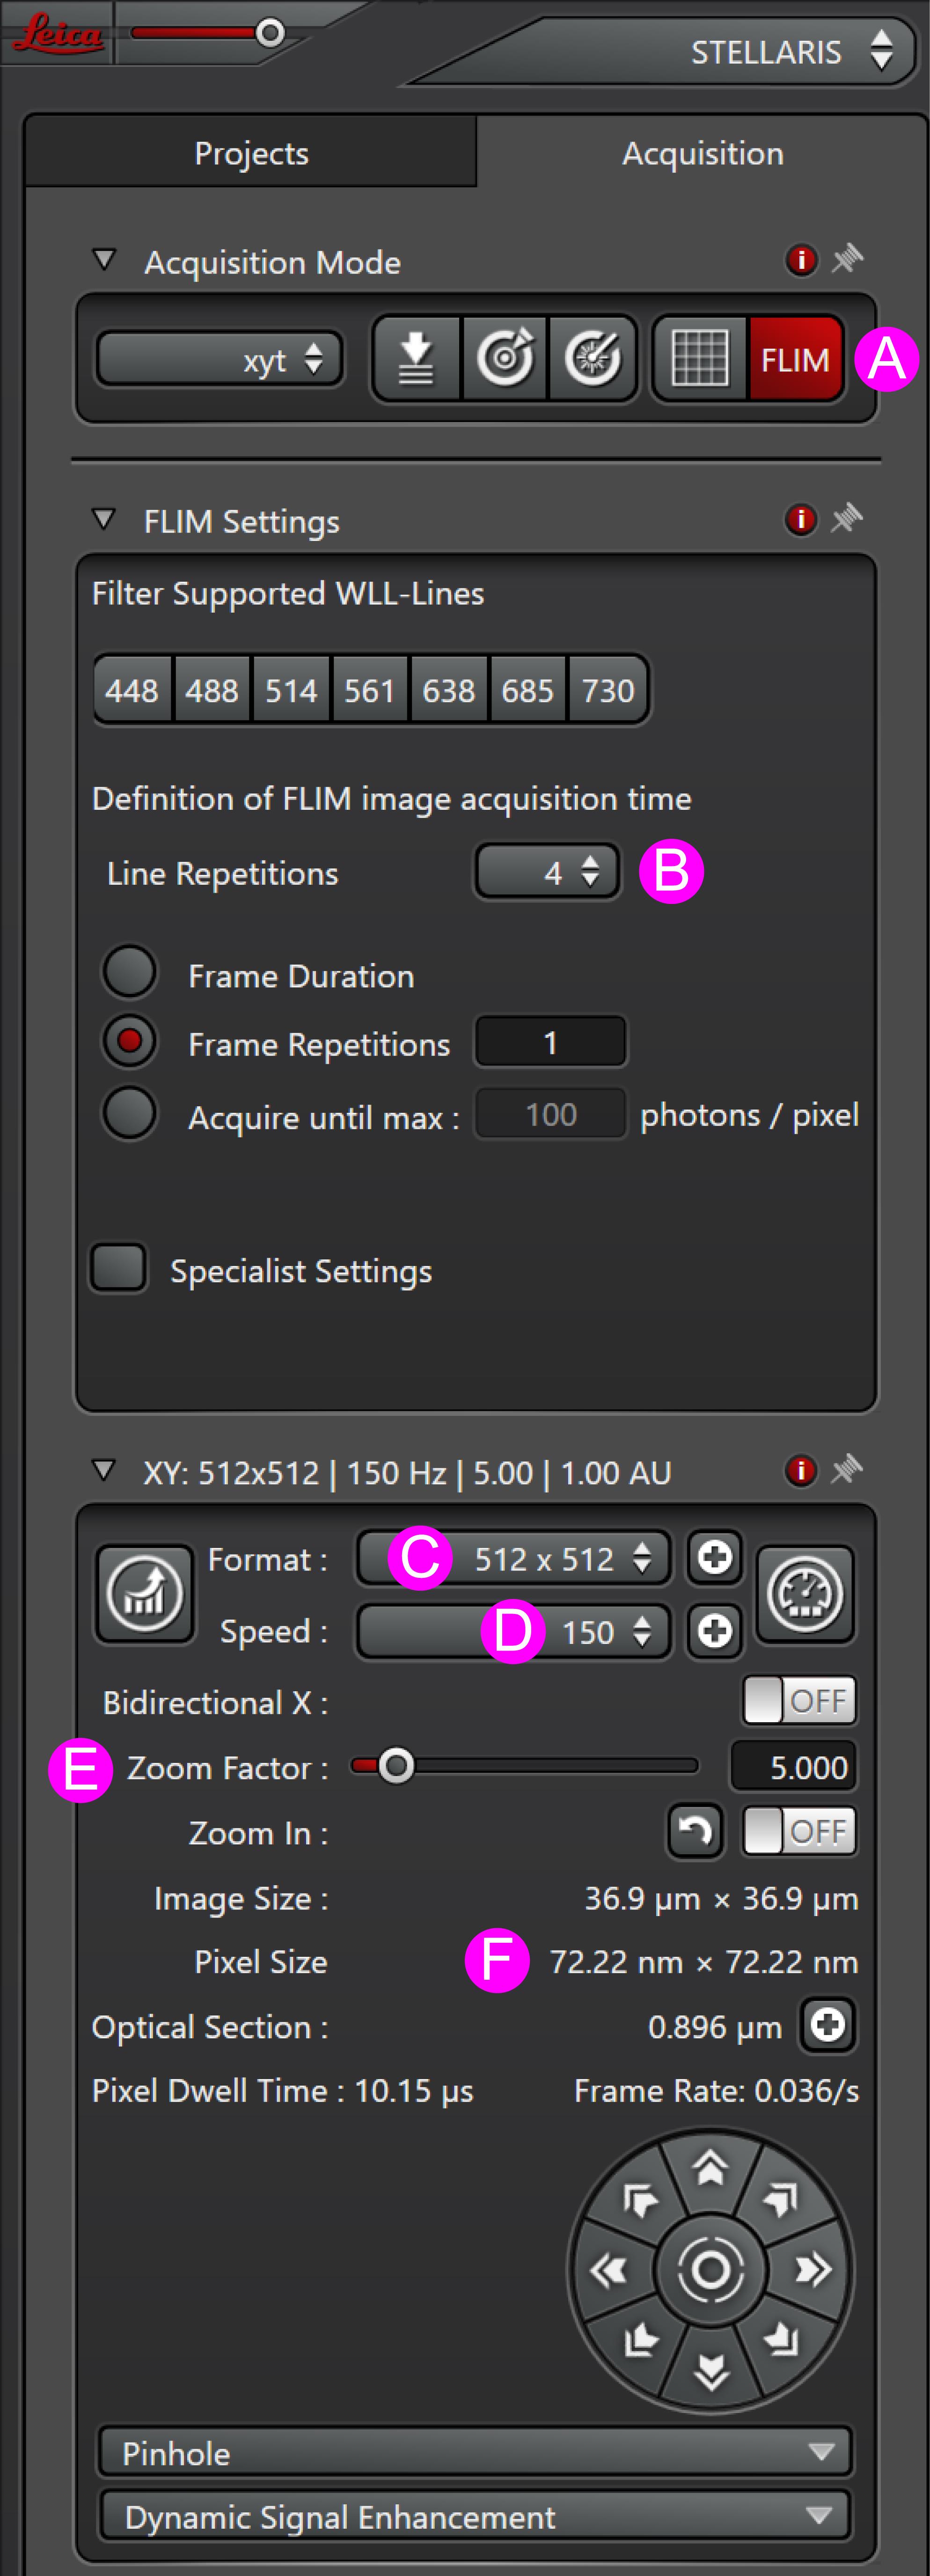930x2576 pixels.
Task: Open info for FLIM Settings panel
Action: (x=801, y=520)
